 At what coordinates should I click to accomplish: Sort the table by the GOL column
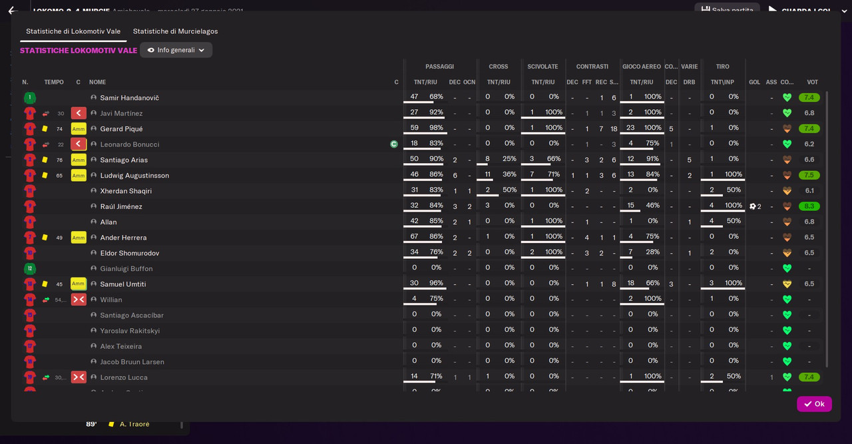tap(754, 82)
